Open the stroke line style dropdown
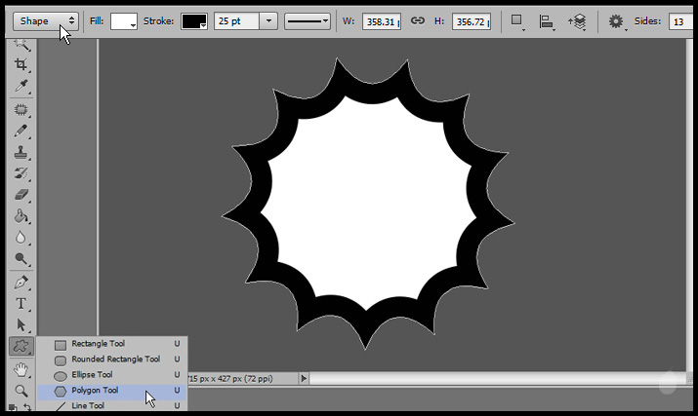 [x=307, y=20]
